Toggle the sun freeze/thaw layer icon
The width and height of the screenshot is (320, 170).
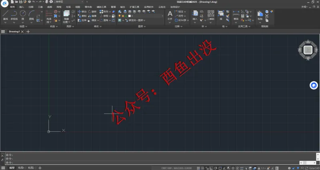tap(123, 16)
